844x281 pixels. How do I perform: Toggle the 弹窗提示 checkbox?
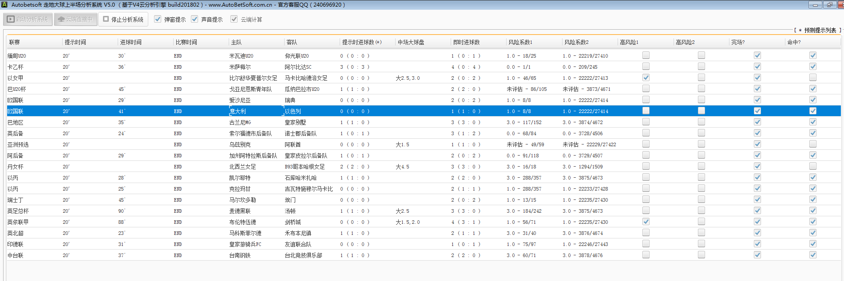[x=158, y=19]
